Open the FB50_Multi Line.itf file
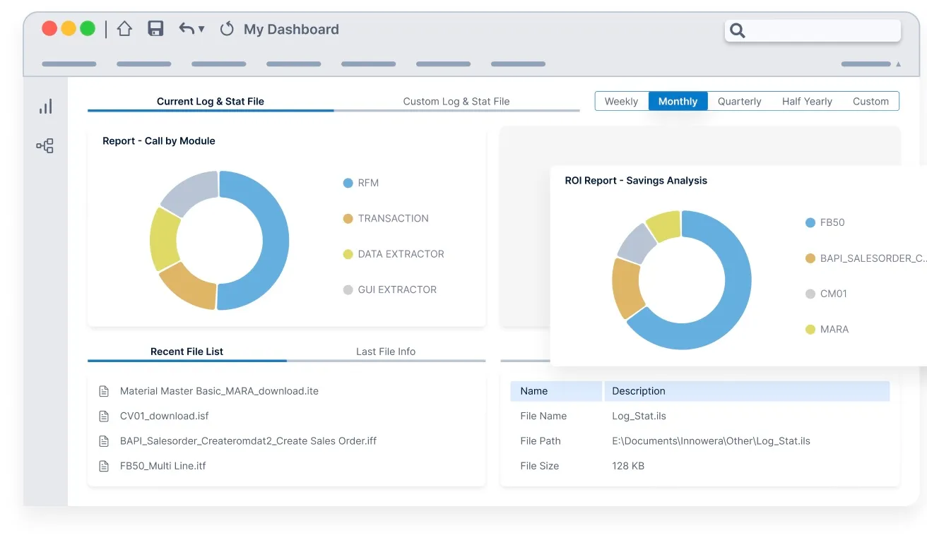 163,466
